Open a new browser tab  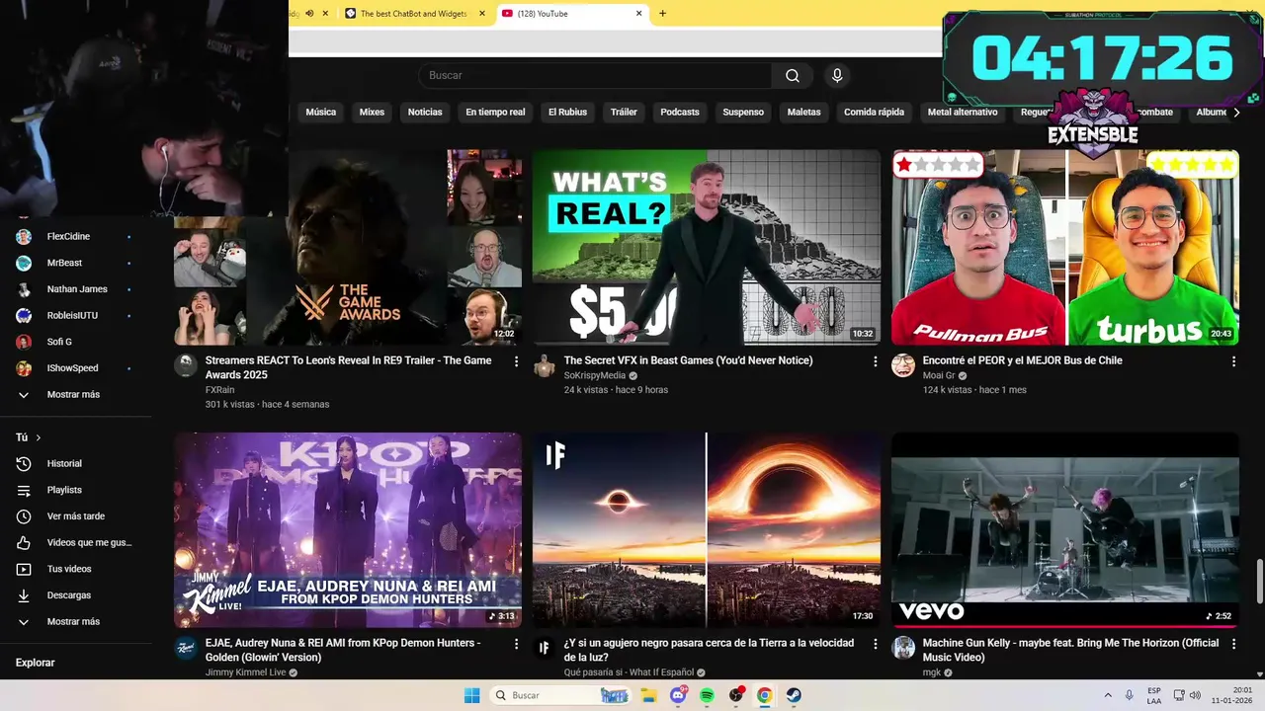[662, 14]
